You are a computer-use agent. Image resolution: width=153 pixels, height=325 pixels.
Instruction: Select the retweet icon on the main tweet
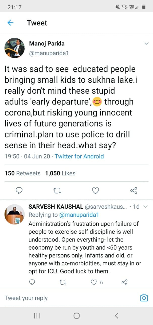coord(57,190)
